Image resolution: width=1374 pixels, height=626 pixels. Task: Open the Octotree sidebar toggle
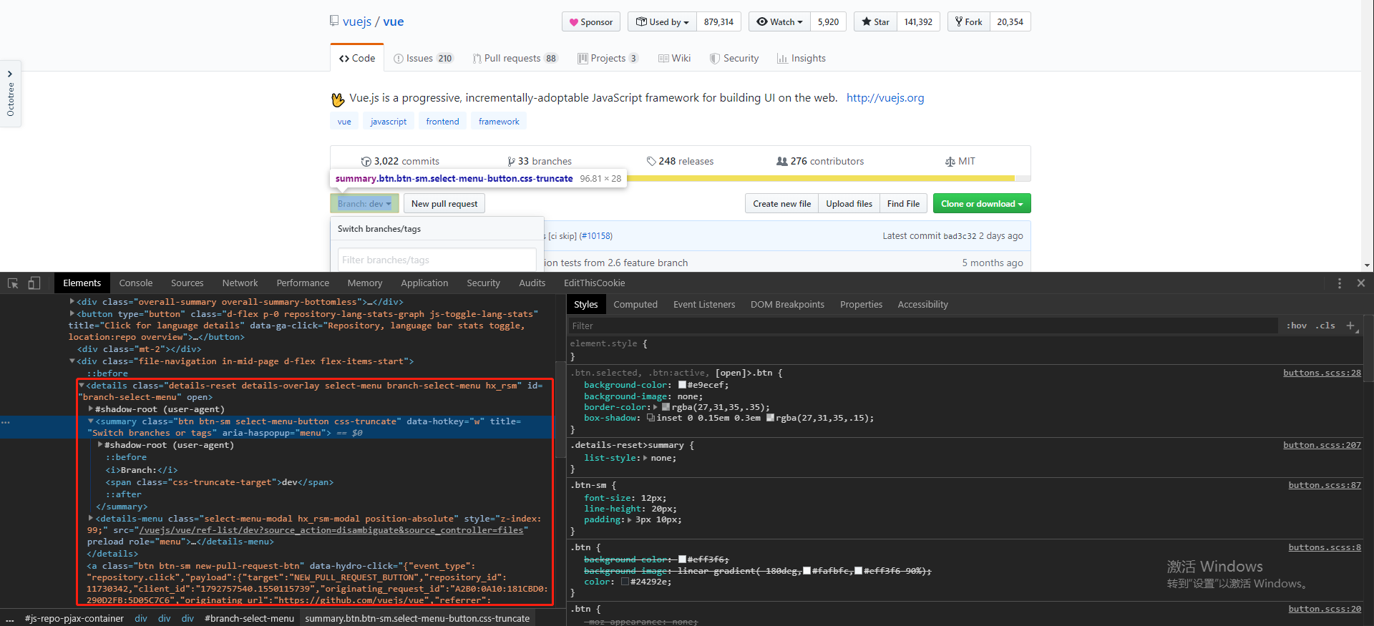pos(10,94)
